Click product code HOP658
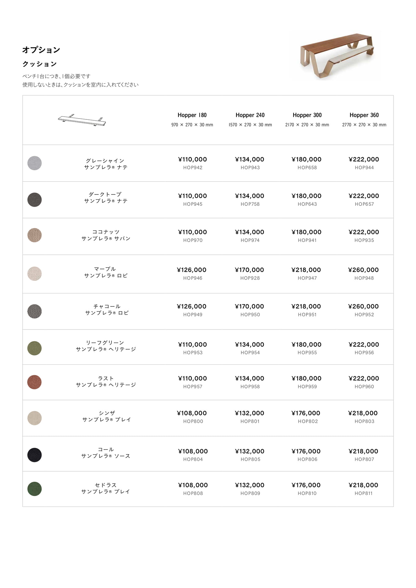416x588 pixels. pyautogui.click(x=307, y=168)
